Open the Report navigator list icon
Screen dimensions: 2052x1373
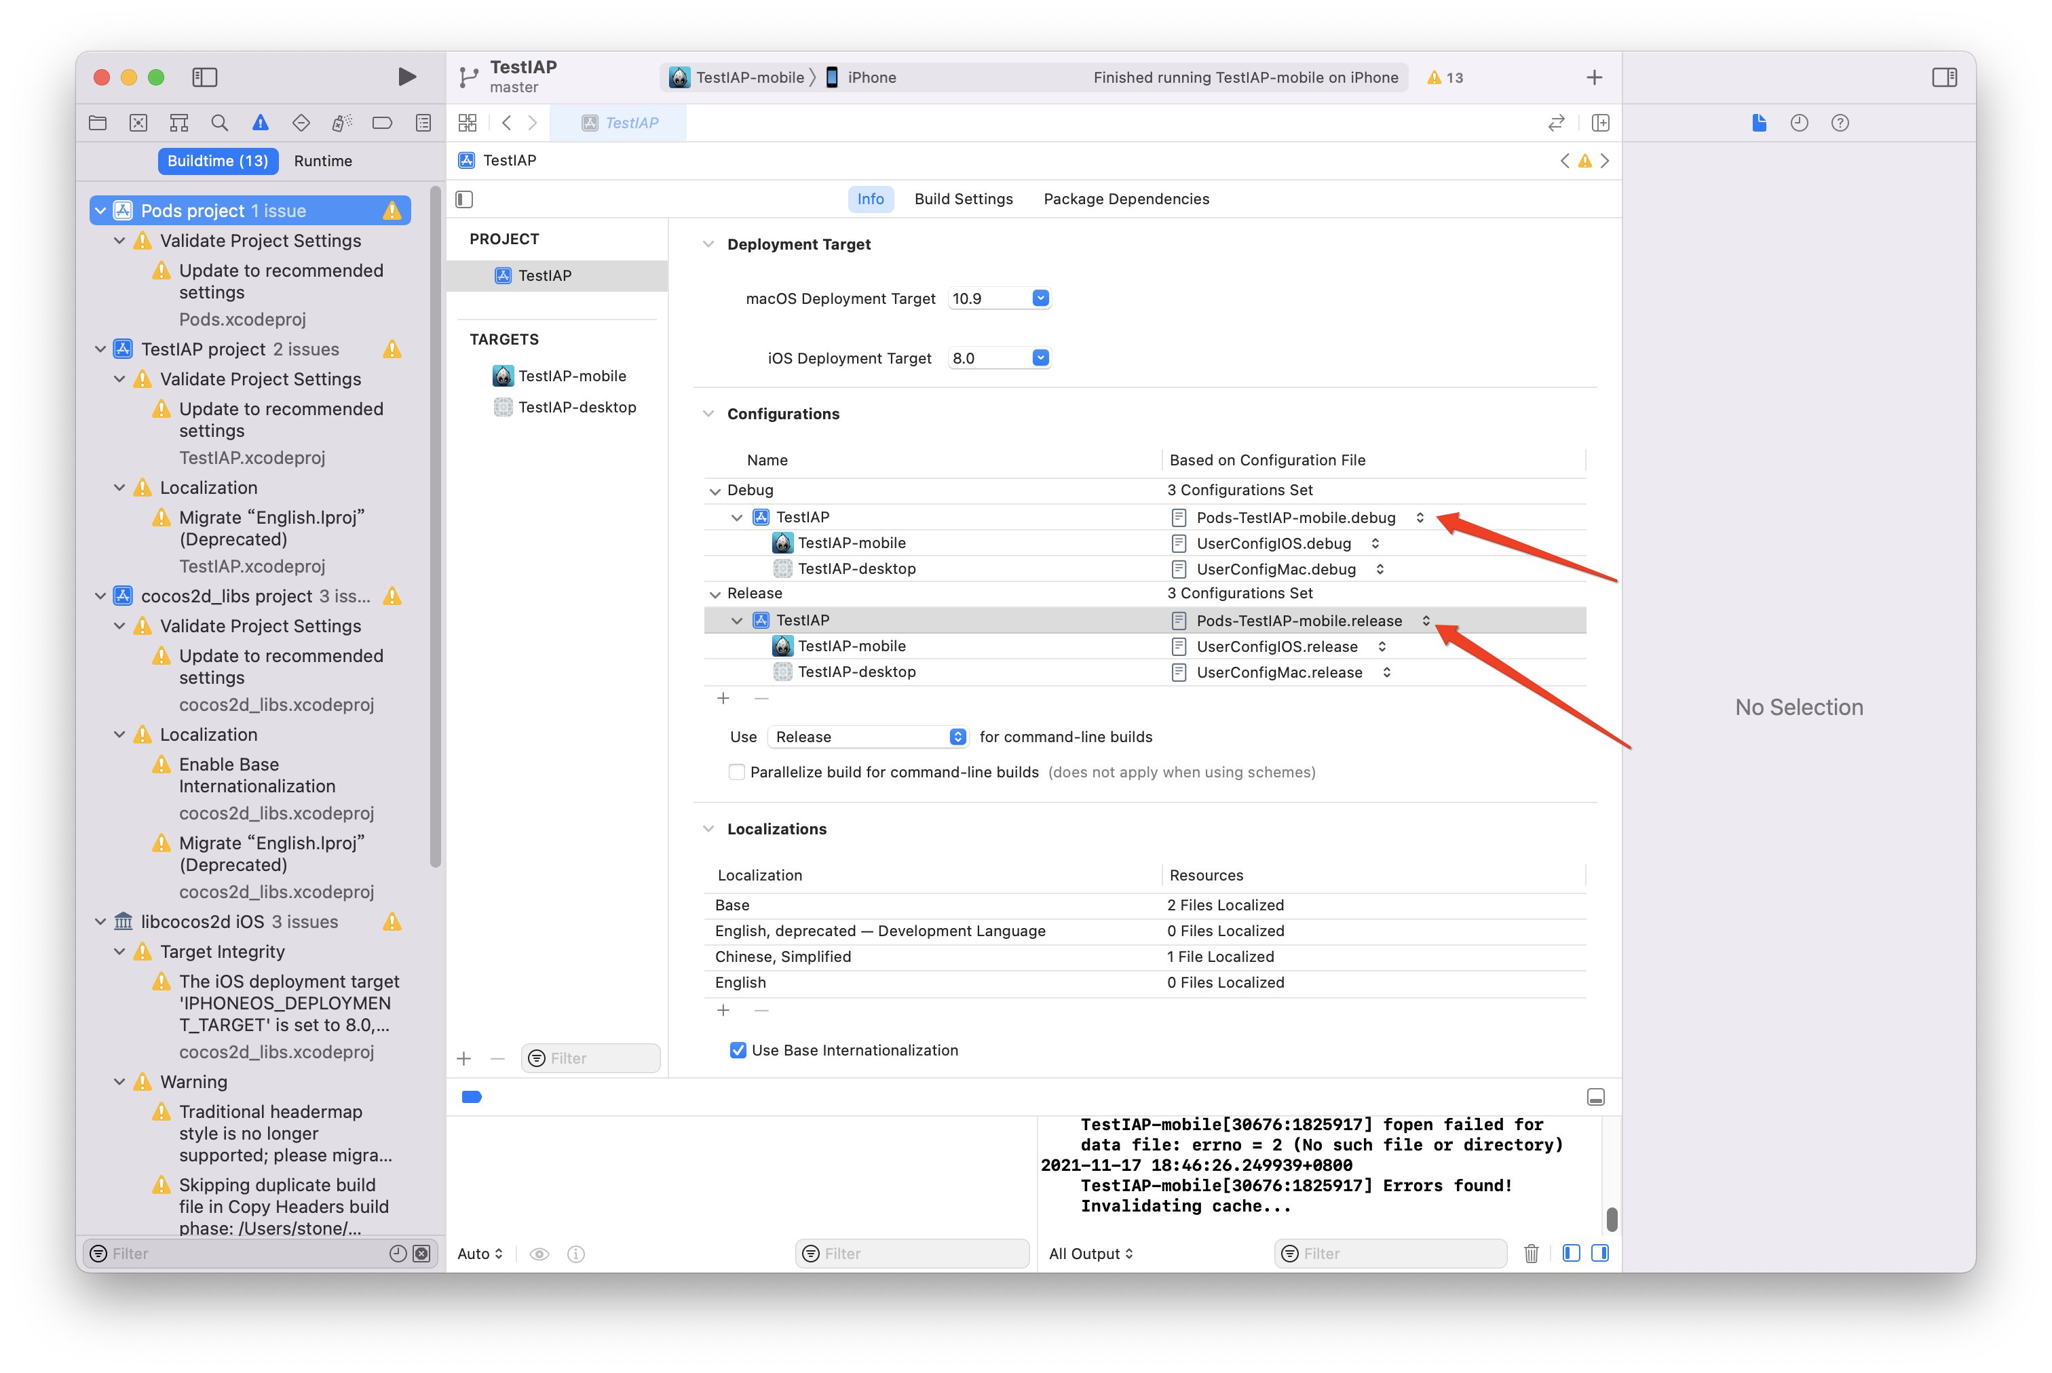click(x=423, y=123)
